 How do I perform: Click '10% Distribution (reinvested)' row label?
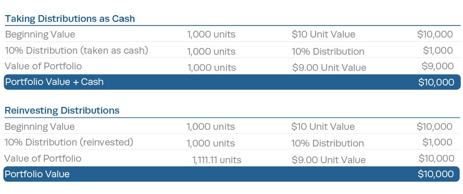pyautogui.click(x=69, y=142)
